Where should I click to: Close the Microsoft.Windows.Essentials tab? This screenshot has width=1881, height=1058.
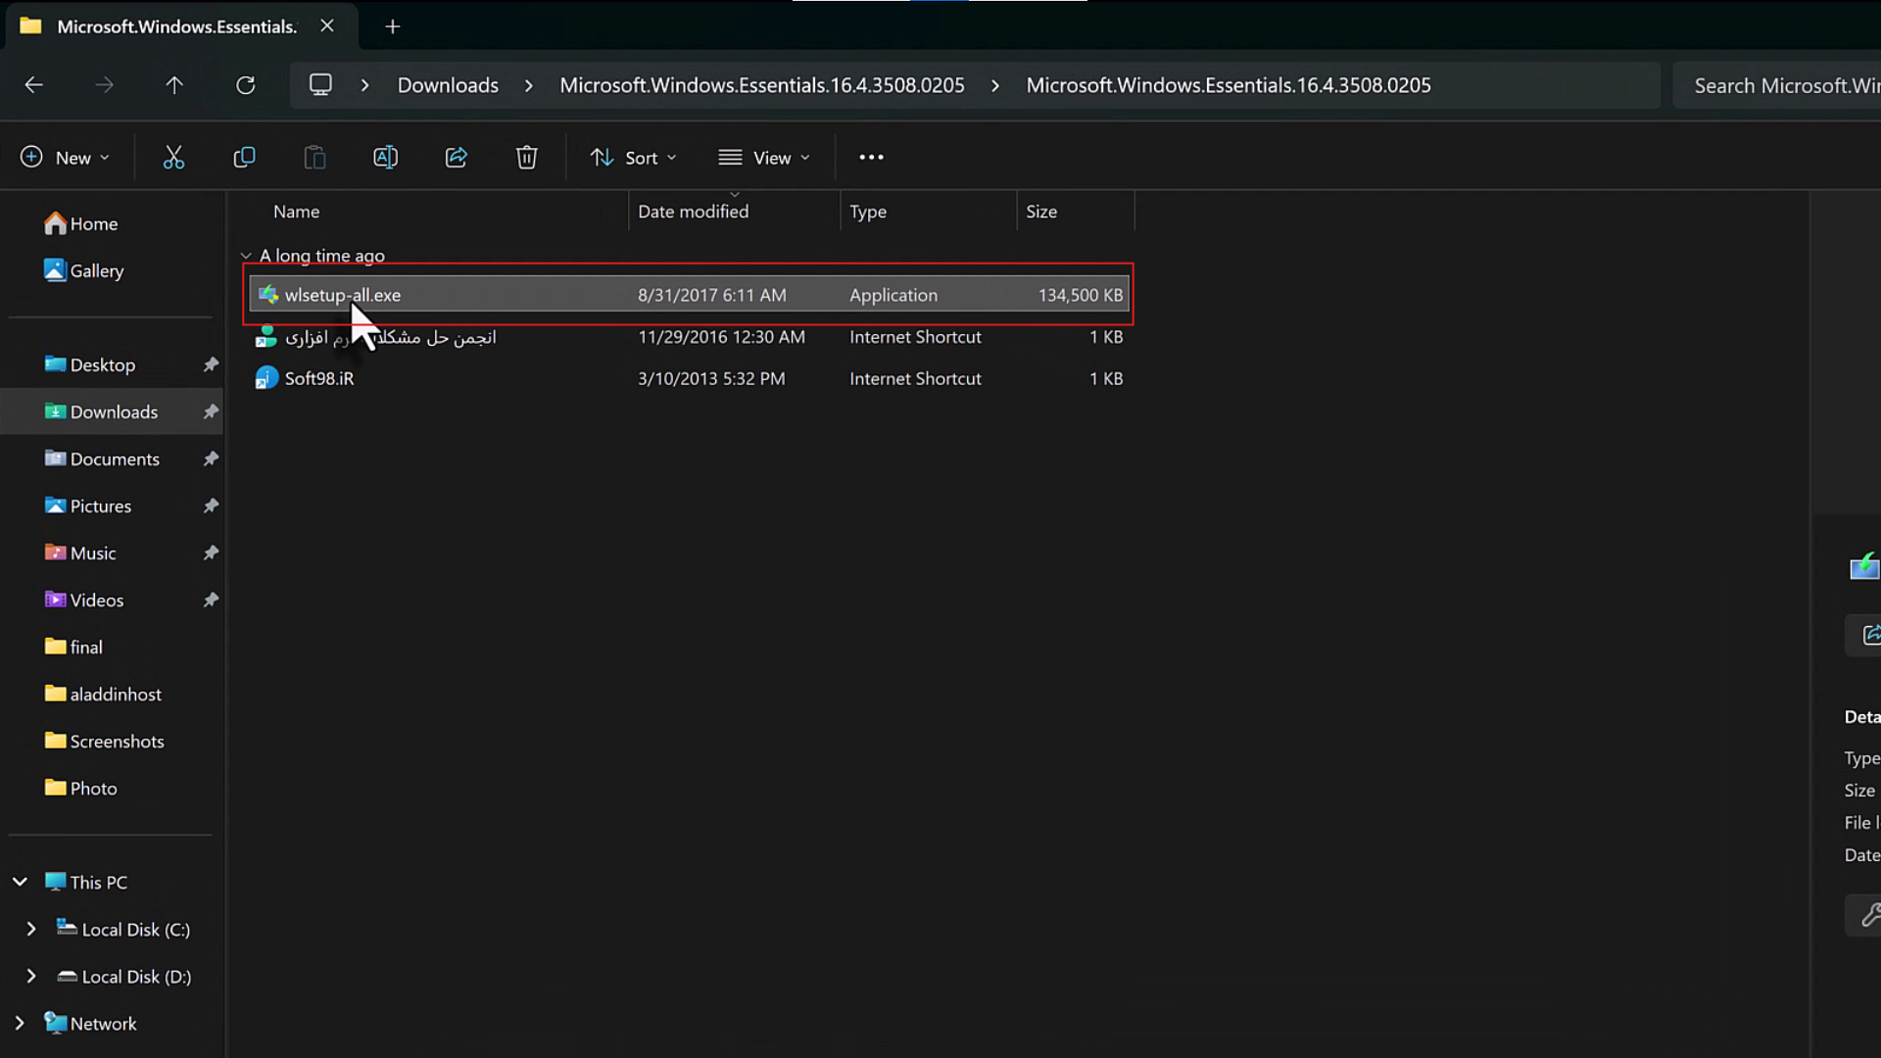coord(327,26)
